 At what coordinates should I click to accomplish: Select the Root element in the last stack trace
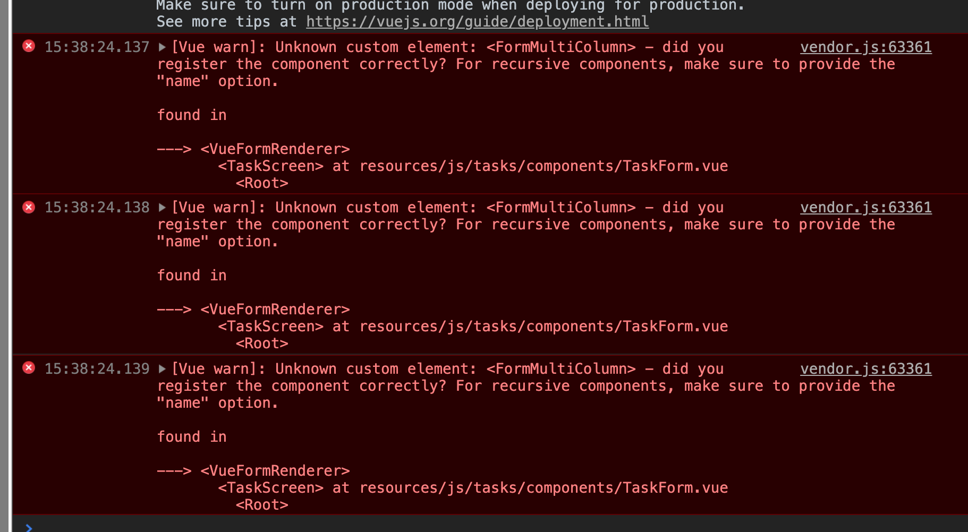click(262, 504)
